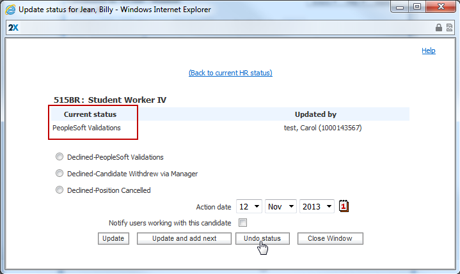Click the PeopleSoft Validations status text
Viewport: 460px width, 274px height.
86,128
